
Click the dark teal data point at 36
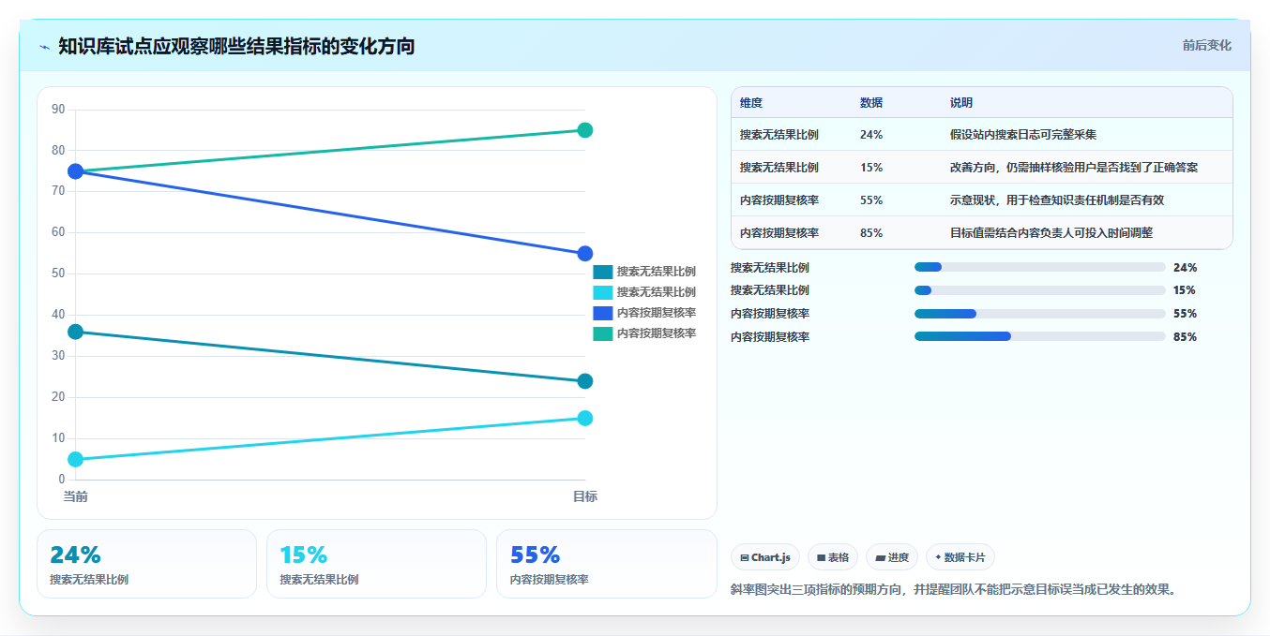(x=76, y=332)
